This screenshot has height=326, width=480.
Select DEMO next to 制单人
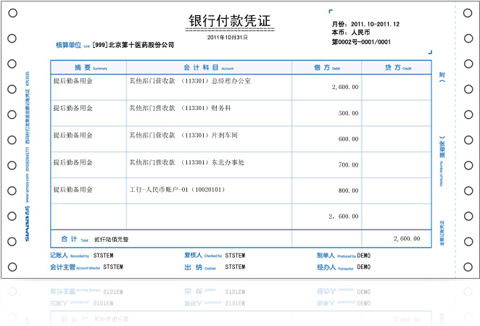(364, 255)
